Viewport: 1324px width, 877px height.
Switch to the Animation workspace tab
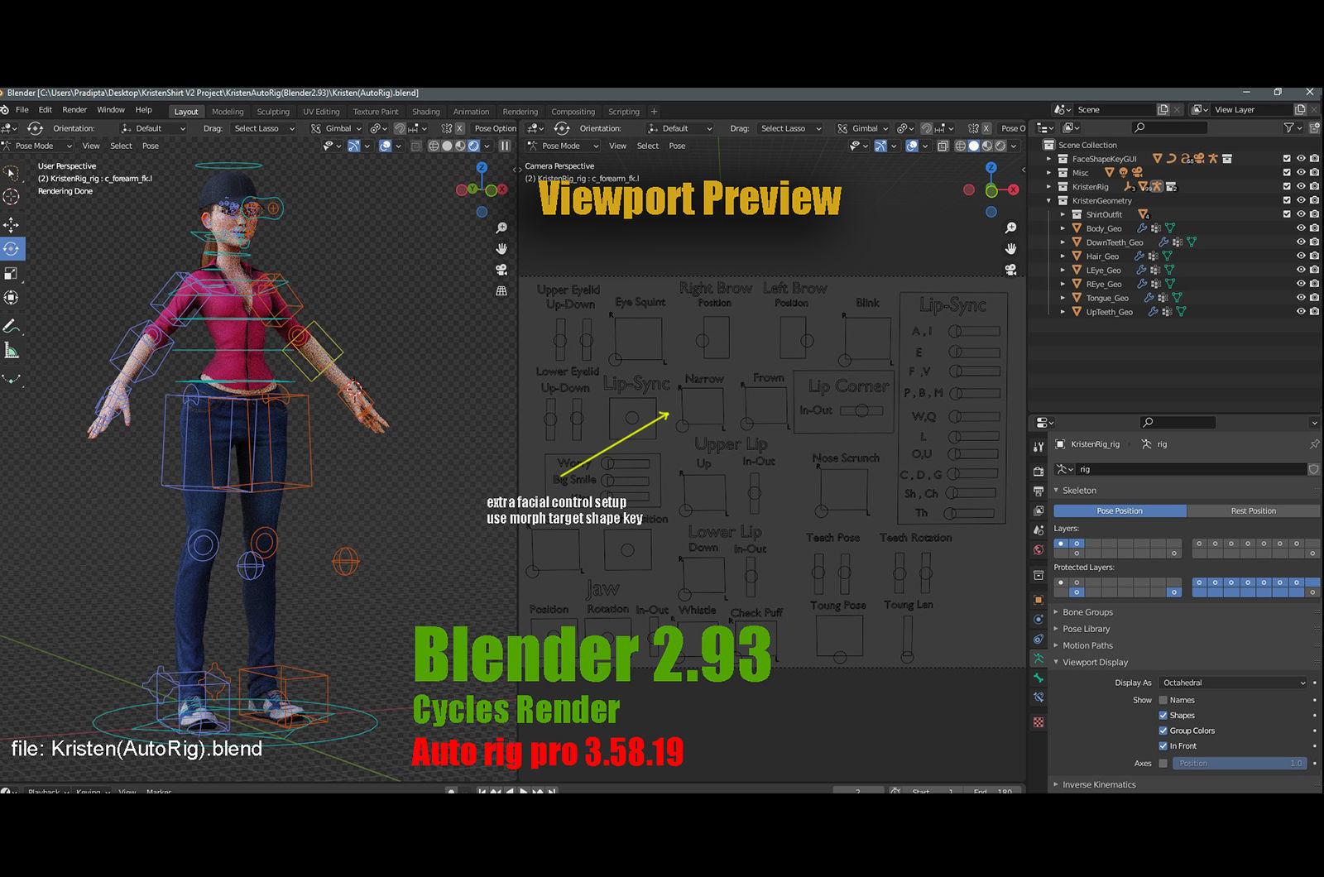coord(471,112)
